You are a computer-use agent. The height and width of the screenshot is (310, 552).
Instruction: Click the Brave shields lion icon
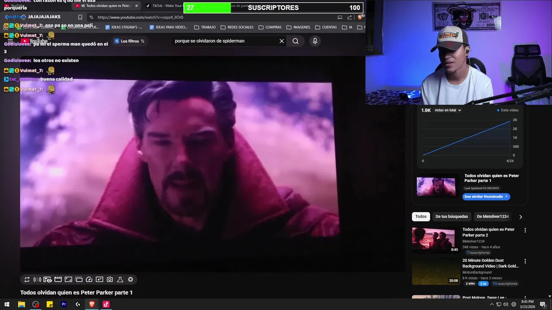point(360,17)
